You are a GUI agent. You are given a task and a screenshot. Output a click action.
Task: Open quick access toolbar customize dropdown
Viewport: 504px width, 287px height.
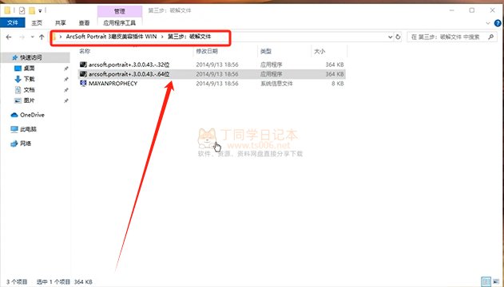40,11
